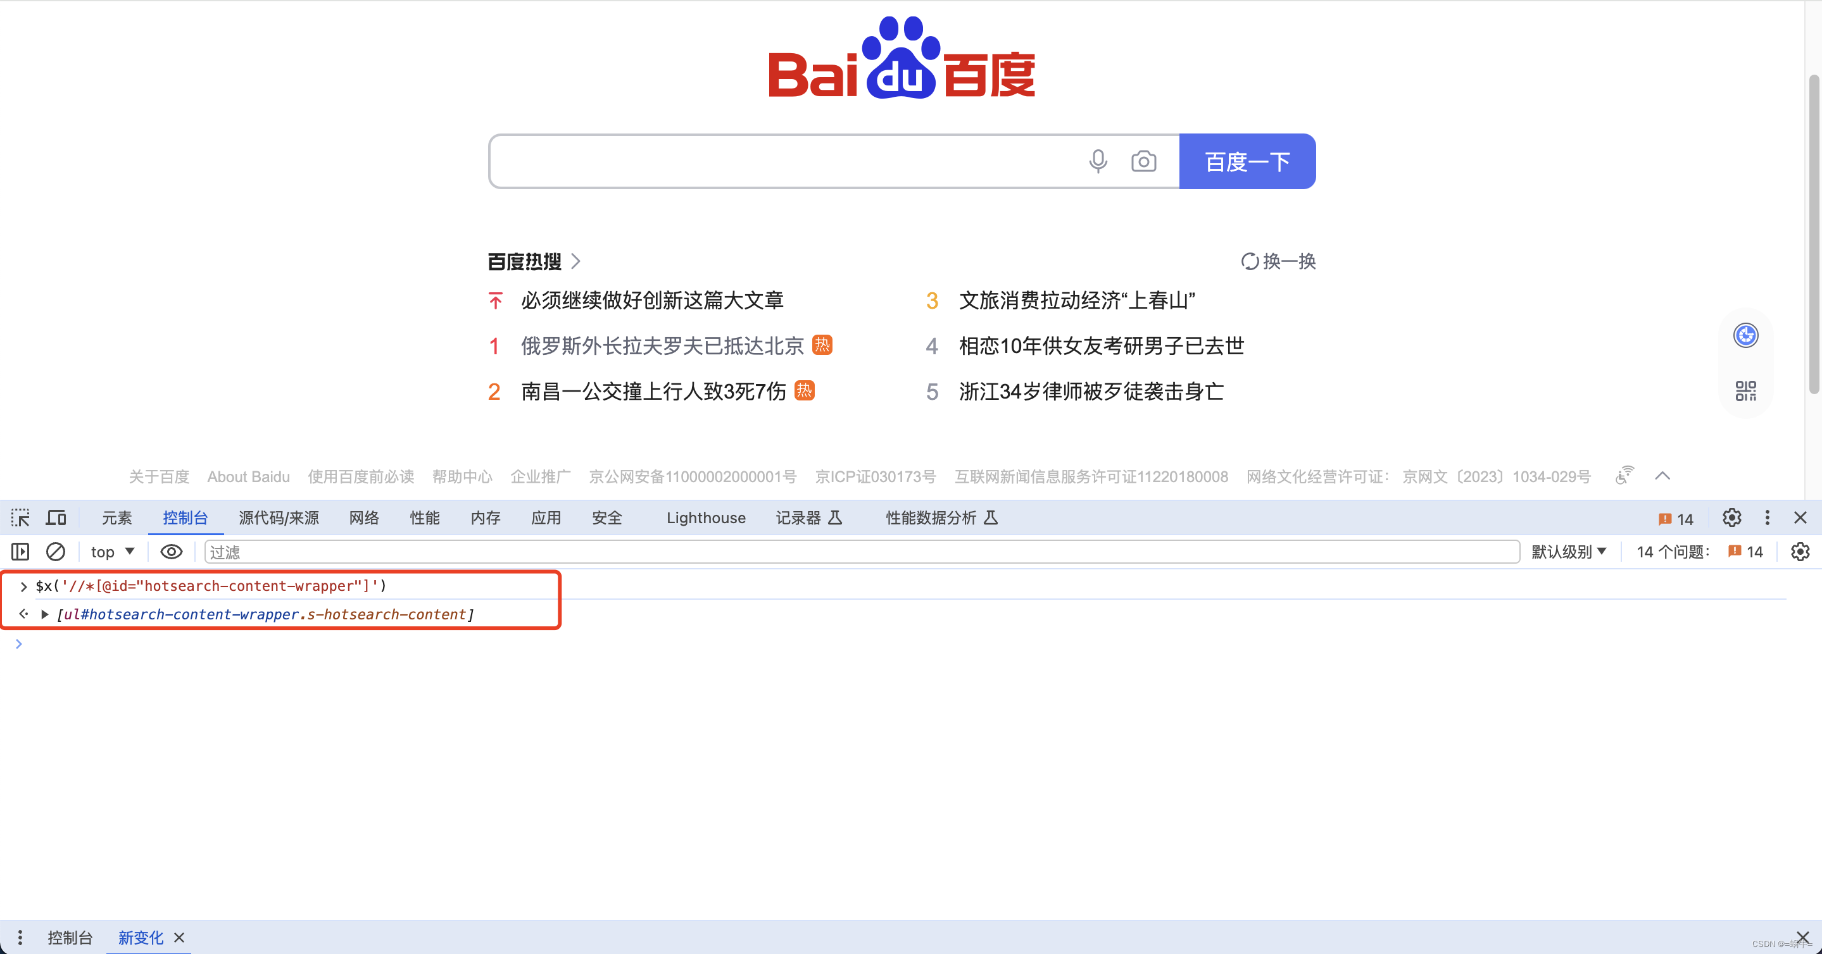Screen dimensions: 1822x954
Task: Clear console with the ban icon
Action: point(56,552)
